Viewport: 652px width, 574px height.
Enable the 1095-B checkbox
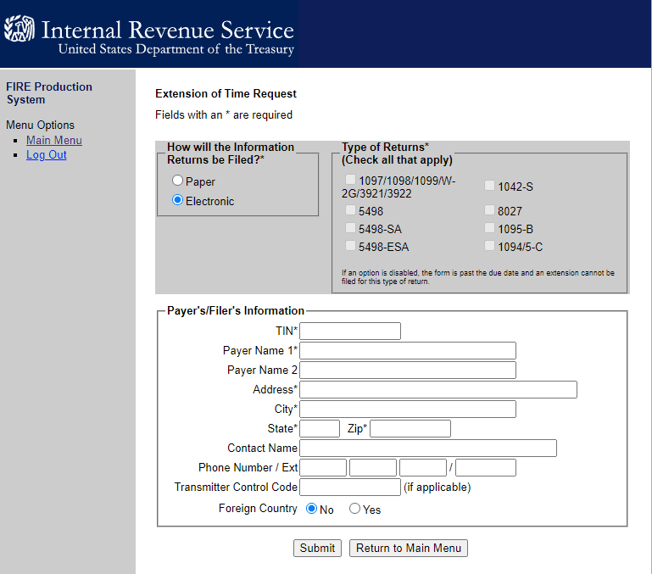click(490, 228)
